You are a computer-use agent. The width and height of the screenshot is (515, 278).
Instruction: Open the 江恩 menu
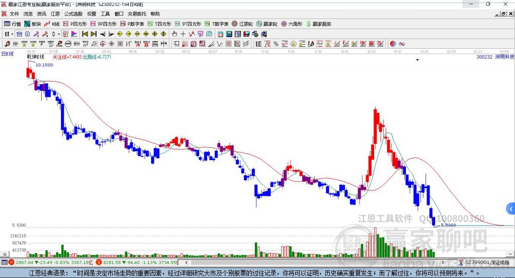55,14
